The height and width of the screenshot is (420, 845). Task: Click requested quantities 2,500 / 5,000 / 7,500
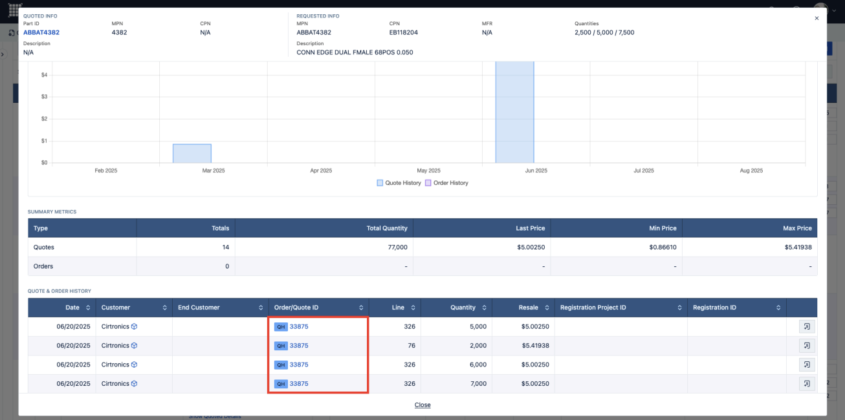pos(604,32)
